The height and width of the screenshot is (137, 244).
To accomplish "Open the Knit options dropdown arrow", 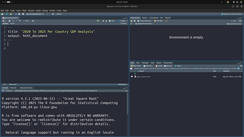I will click(x=30, y=21).
